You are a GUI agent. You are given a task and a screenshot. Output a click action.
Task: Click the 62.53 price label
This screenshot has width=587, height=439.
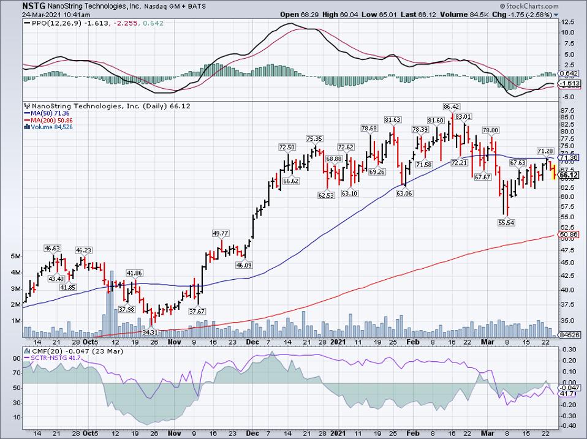[x=326, y=195]
